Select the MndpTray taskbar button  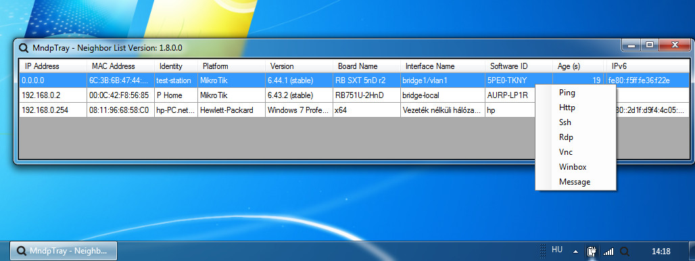(64, 251)
